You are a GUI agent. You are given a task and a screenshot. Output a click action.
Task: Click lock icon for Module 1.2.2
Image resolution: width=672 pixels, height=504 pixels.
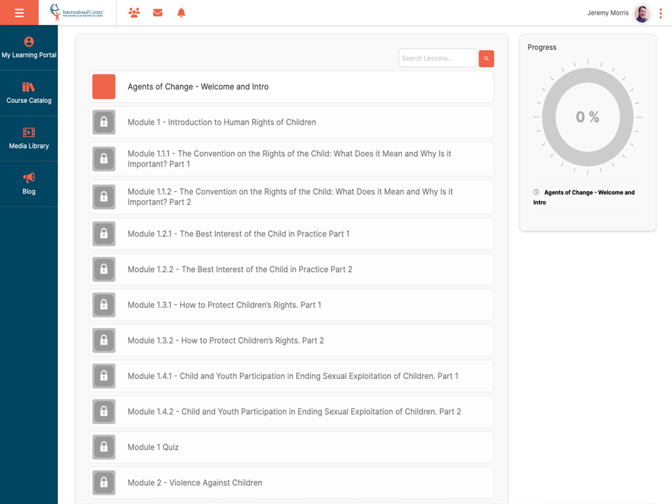103,269
